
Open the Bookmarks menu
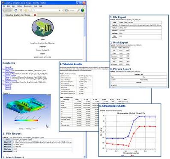click(x=28, y=6)
